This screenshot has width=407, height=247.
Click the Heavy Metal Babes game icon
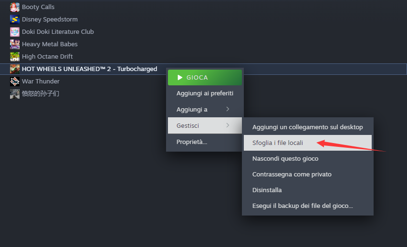tap(15, 44)
